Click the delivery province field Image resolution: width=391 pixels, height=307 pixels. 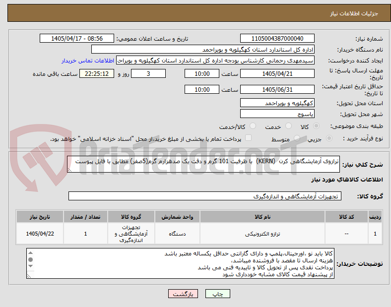tap(277, 103)
